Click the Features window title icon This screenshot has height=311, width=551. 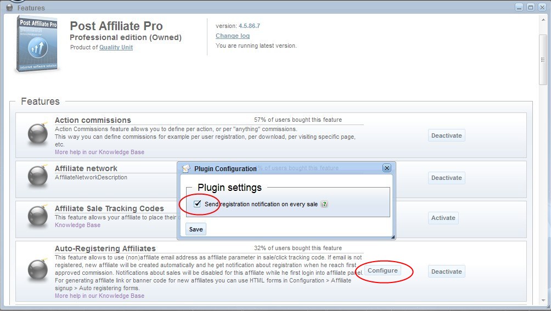tap(9, 7)
